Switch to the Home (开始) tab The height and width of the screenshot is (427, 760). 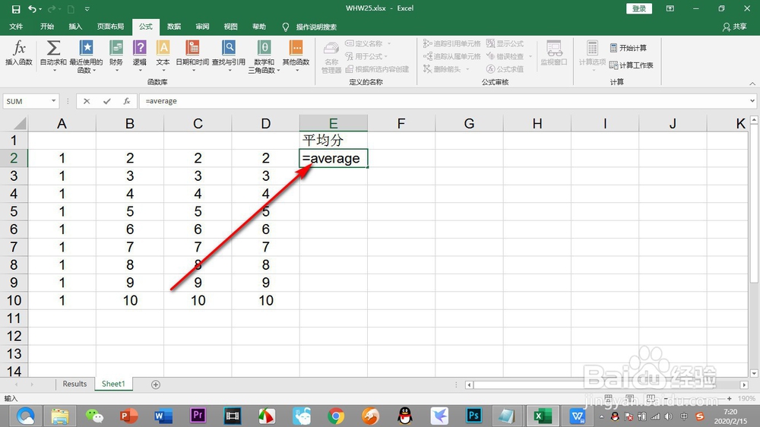[47, 27]
